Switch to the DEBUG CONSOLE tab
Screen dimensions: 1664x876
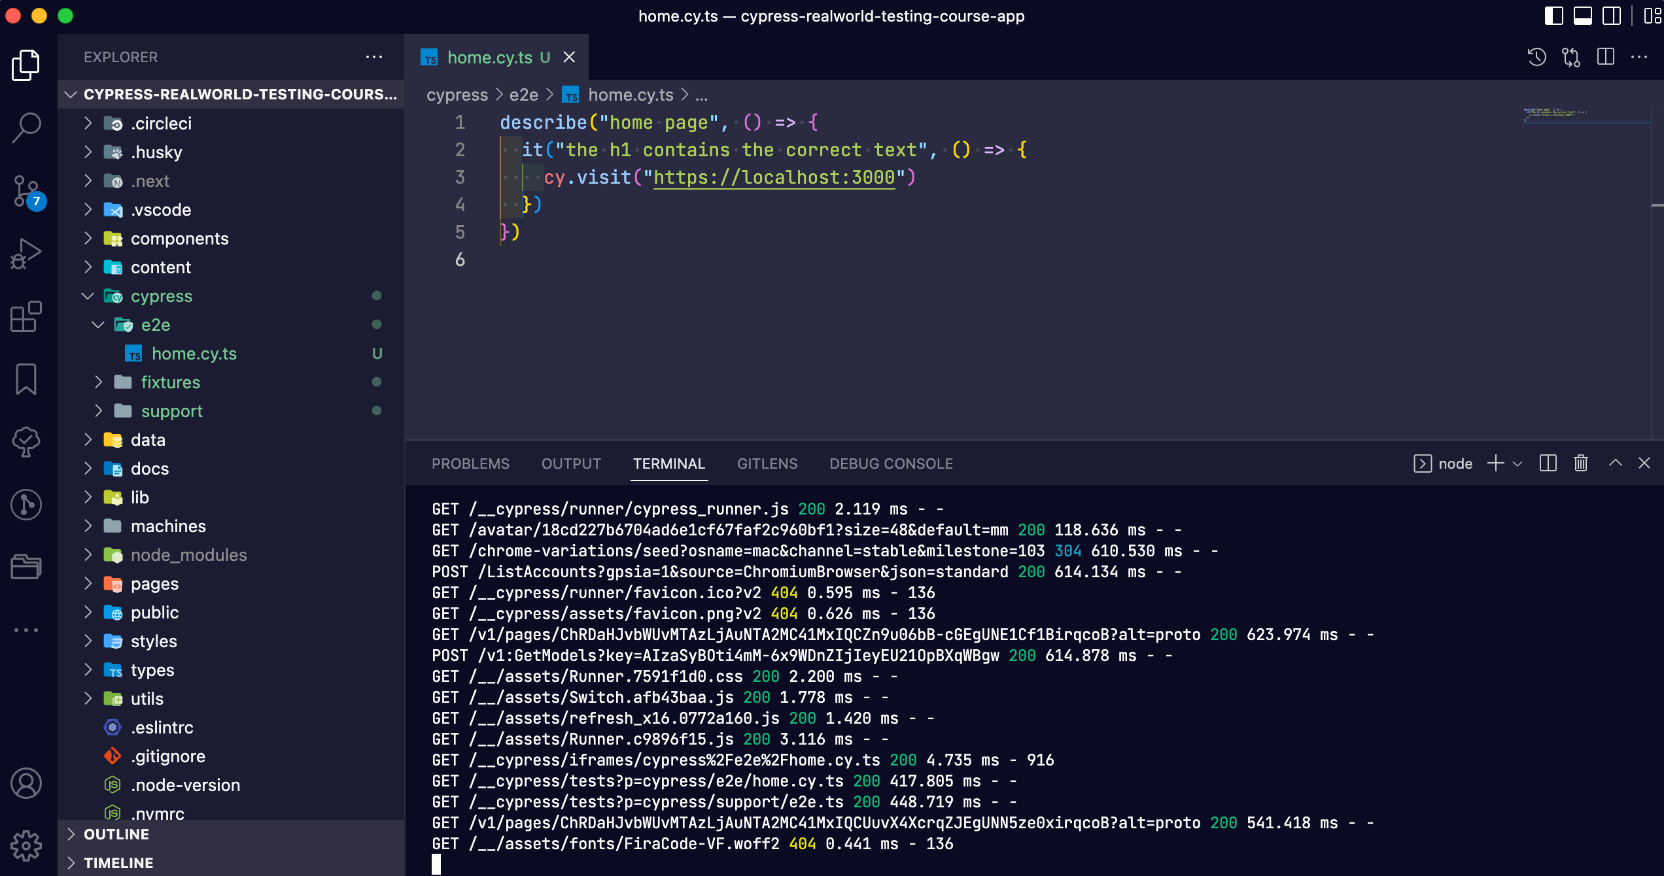(891, 463)
